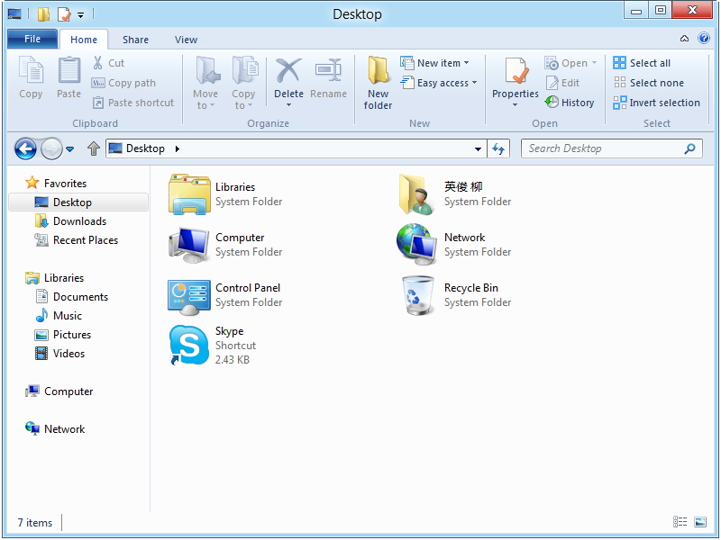This screenshot has height=540, width=721.
Task: Click Select none in ribbon
Action: click(648, 83)
